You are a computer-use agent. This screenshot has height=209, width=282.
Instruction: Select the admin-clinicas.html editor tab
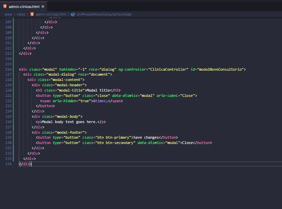coord(23,7)
